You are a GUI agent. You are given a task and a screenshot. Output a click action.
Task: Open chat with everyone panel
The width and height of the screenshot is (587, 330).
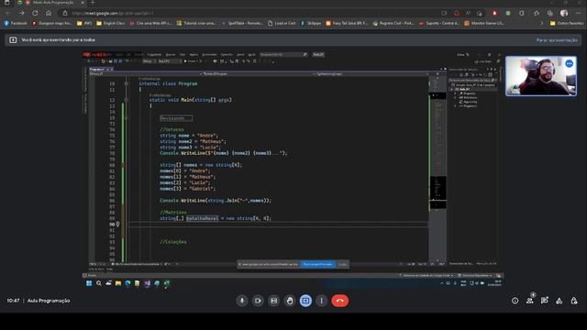pyautogui.click(x=544, y=301)
